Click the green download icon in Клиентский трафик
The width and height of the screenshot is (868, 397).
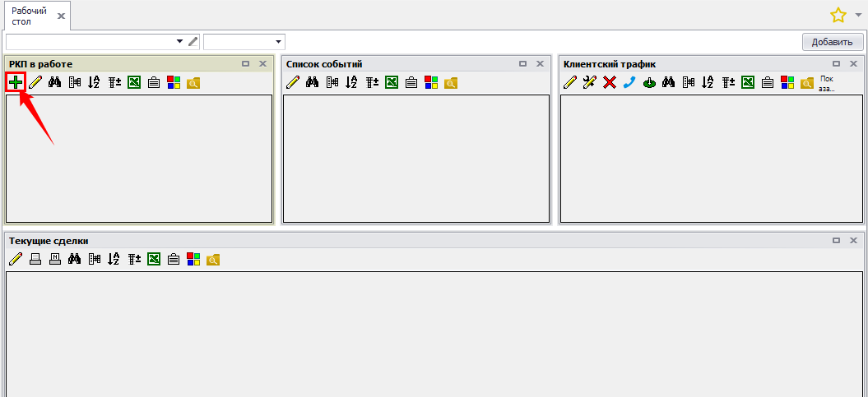pos(649,82)
